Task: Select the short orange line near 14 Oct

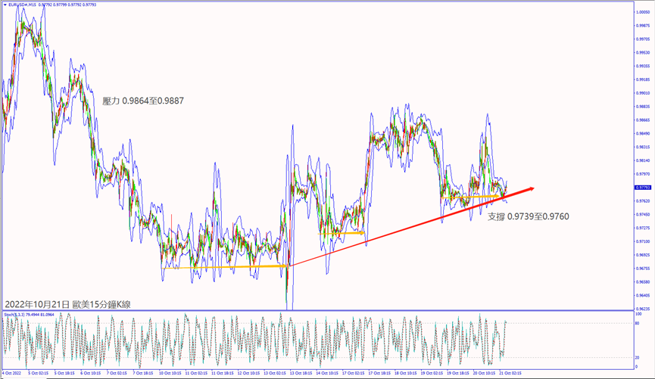Action: 341,233
